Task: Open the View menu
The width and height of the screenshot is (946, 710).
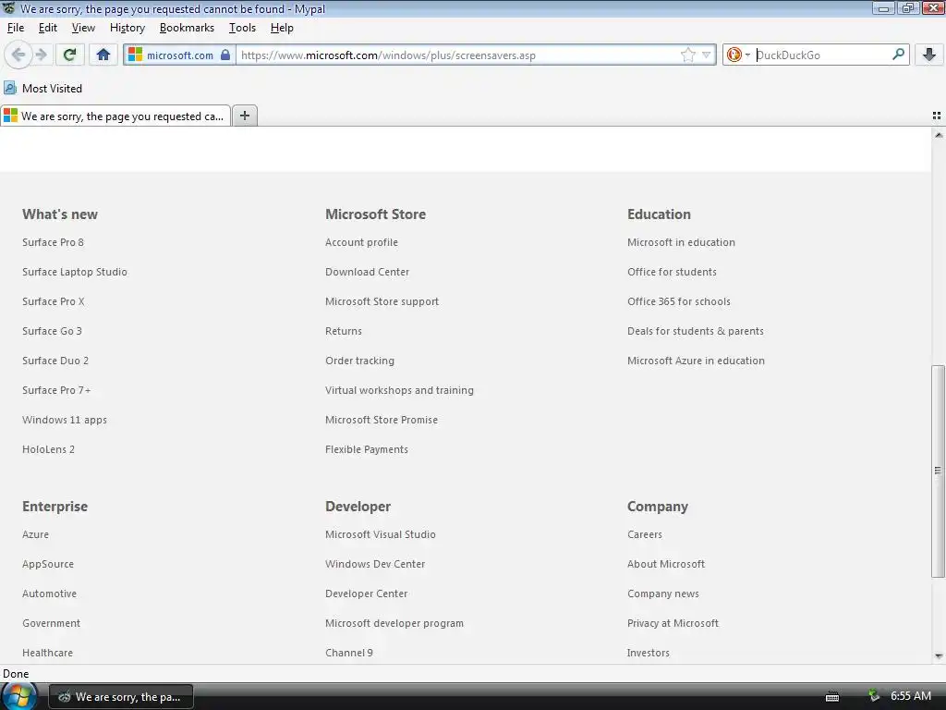Action: click(x=83, y=28)
